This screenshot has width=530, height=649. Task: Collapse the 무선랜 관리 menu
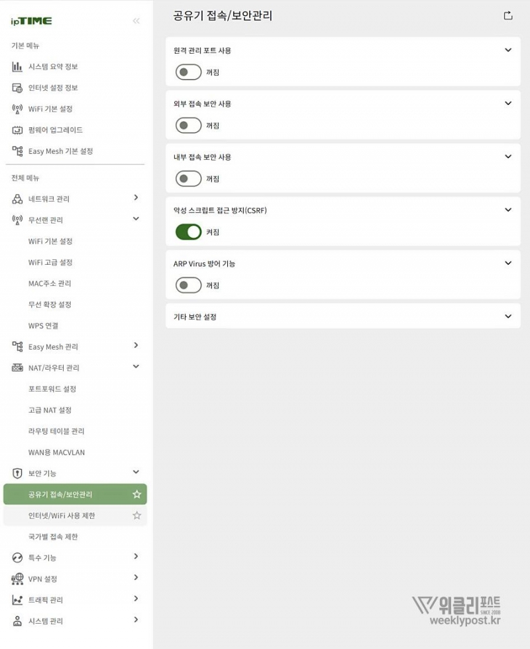(x=136, y=219)
